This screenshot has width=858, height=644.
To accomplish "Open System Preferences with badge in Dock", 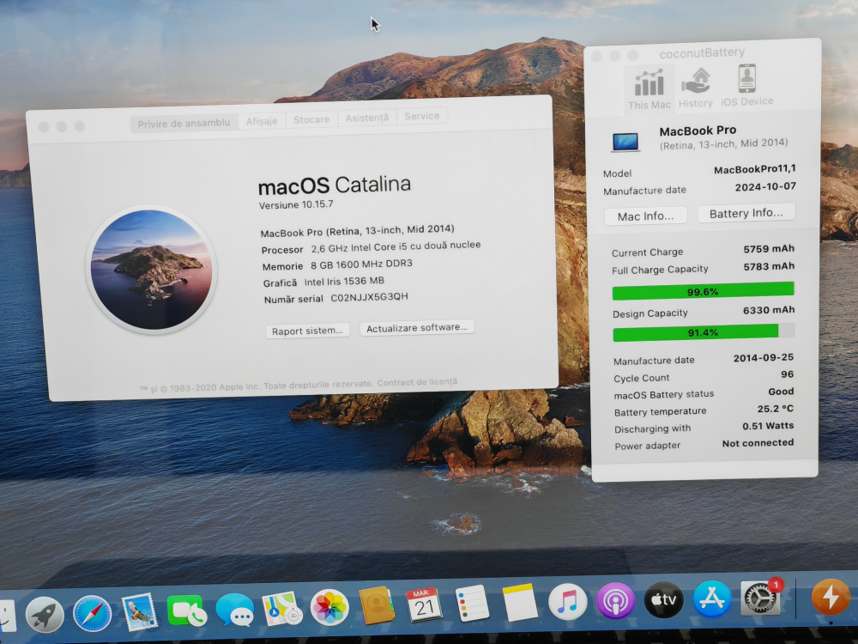I will [760, 598].
